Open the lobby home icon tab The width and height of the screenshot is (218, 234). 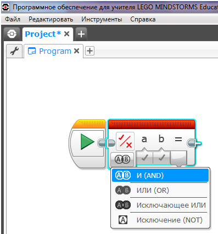coord(12,34)
